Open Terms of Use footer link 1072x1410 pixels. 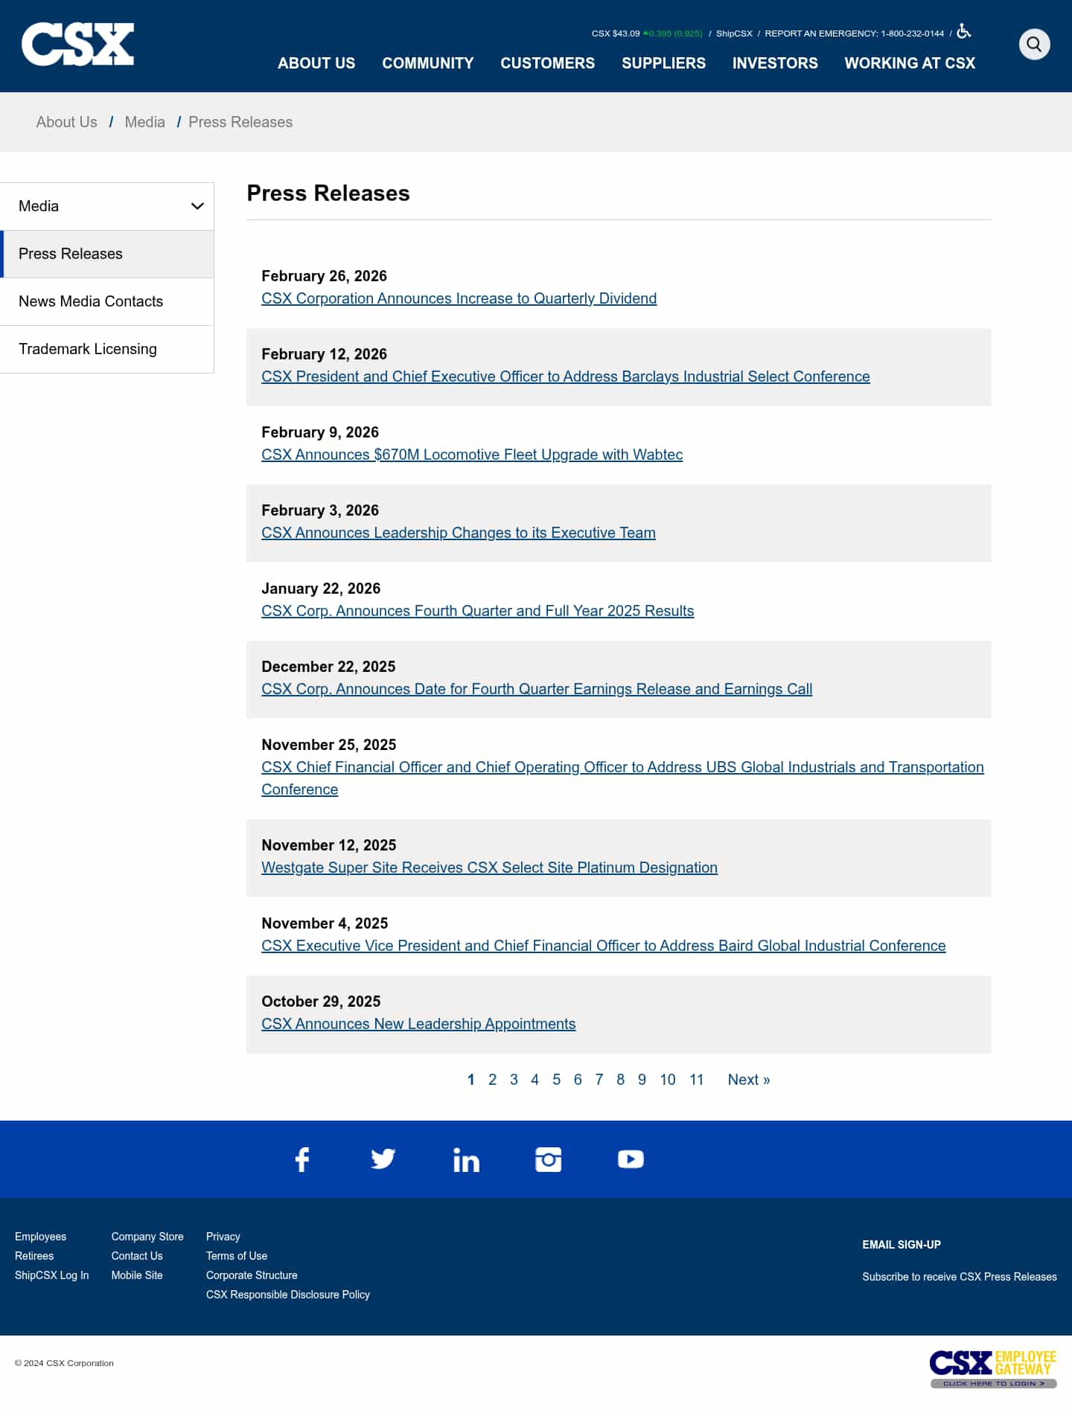point(237,1256)
